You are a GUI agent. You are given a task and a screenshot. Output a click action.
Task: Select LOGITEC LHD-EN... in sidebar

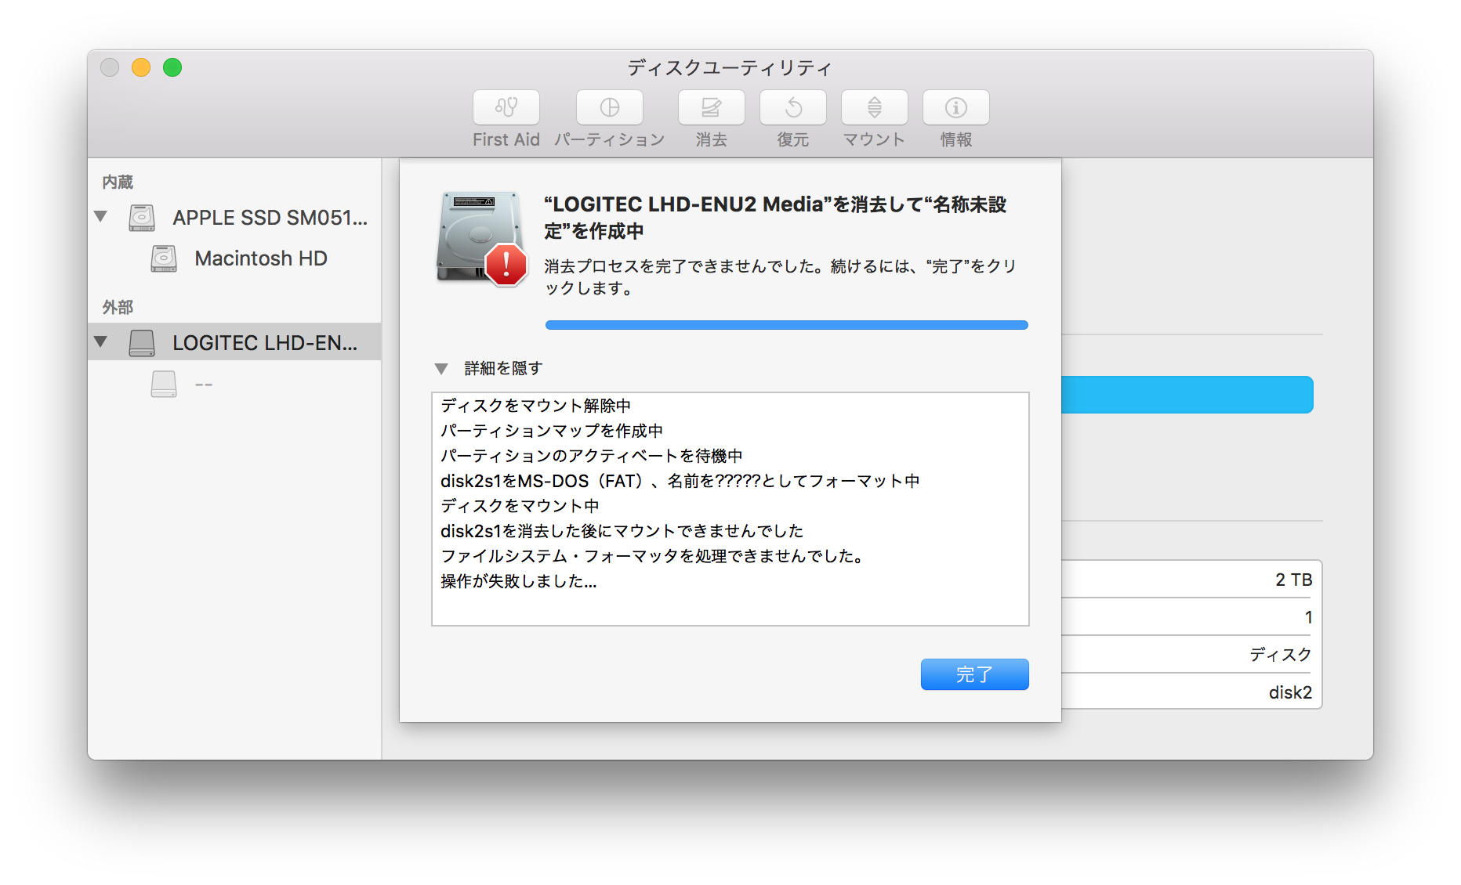click(234, 342)
